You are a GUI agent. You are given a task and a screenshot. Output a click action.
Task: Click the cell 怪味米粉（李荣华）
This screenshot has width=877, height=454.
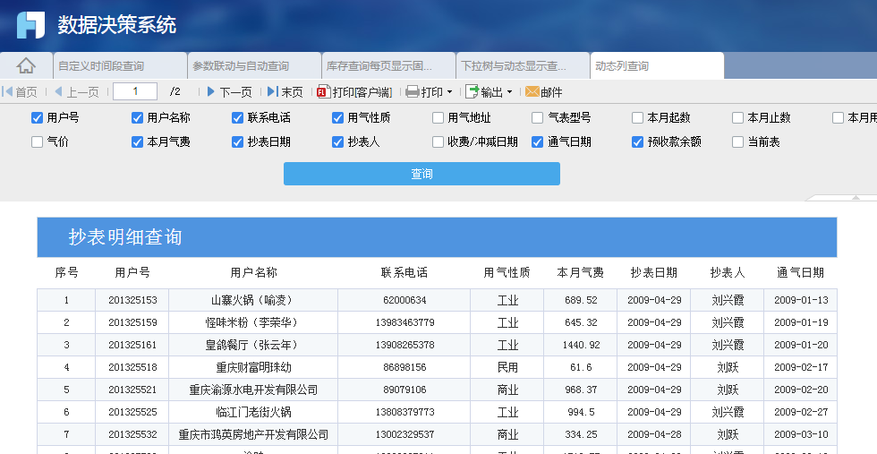(x=251, y=322)
